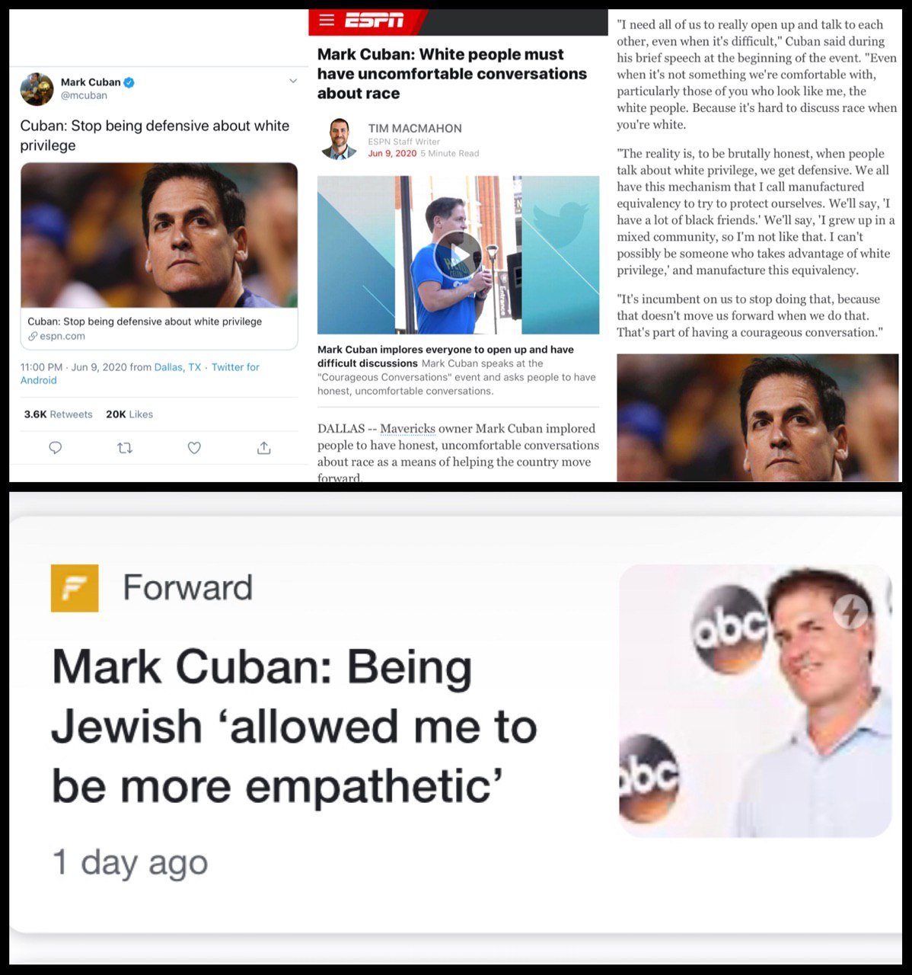Expand the tweet options chevron

click(292, 81)
